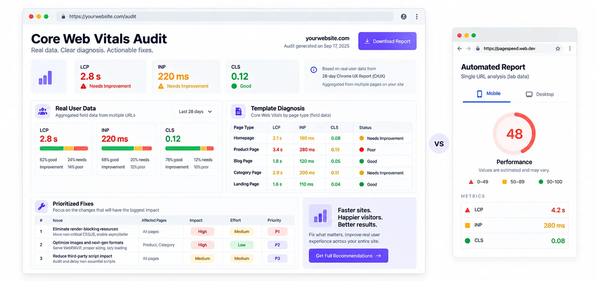597x281 pixels.
Task: Click the bar chart icon beside LCP card
Action: click(x=45, y=78)
